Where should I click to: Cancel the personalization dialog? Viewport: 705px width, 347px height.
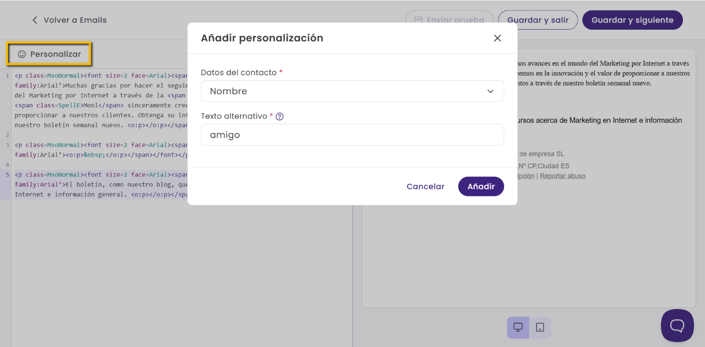click(x=425, y=186)
